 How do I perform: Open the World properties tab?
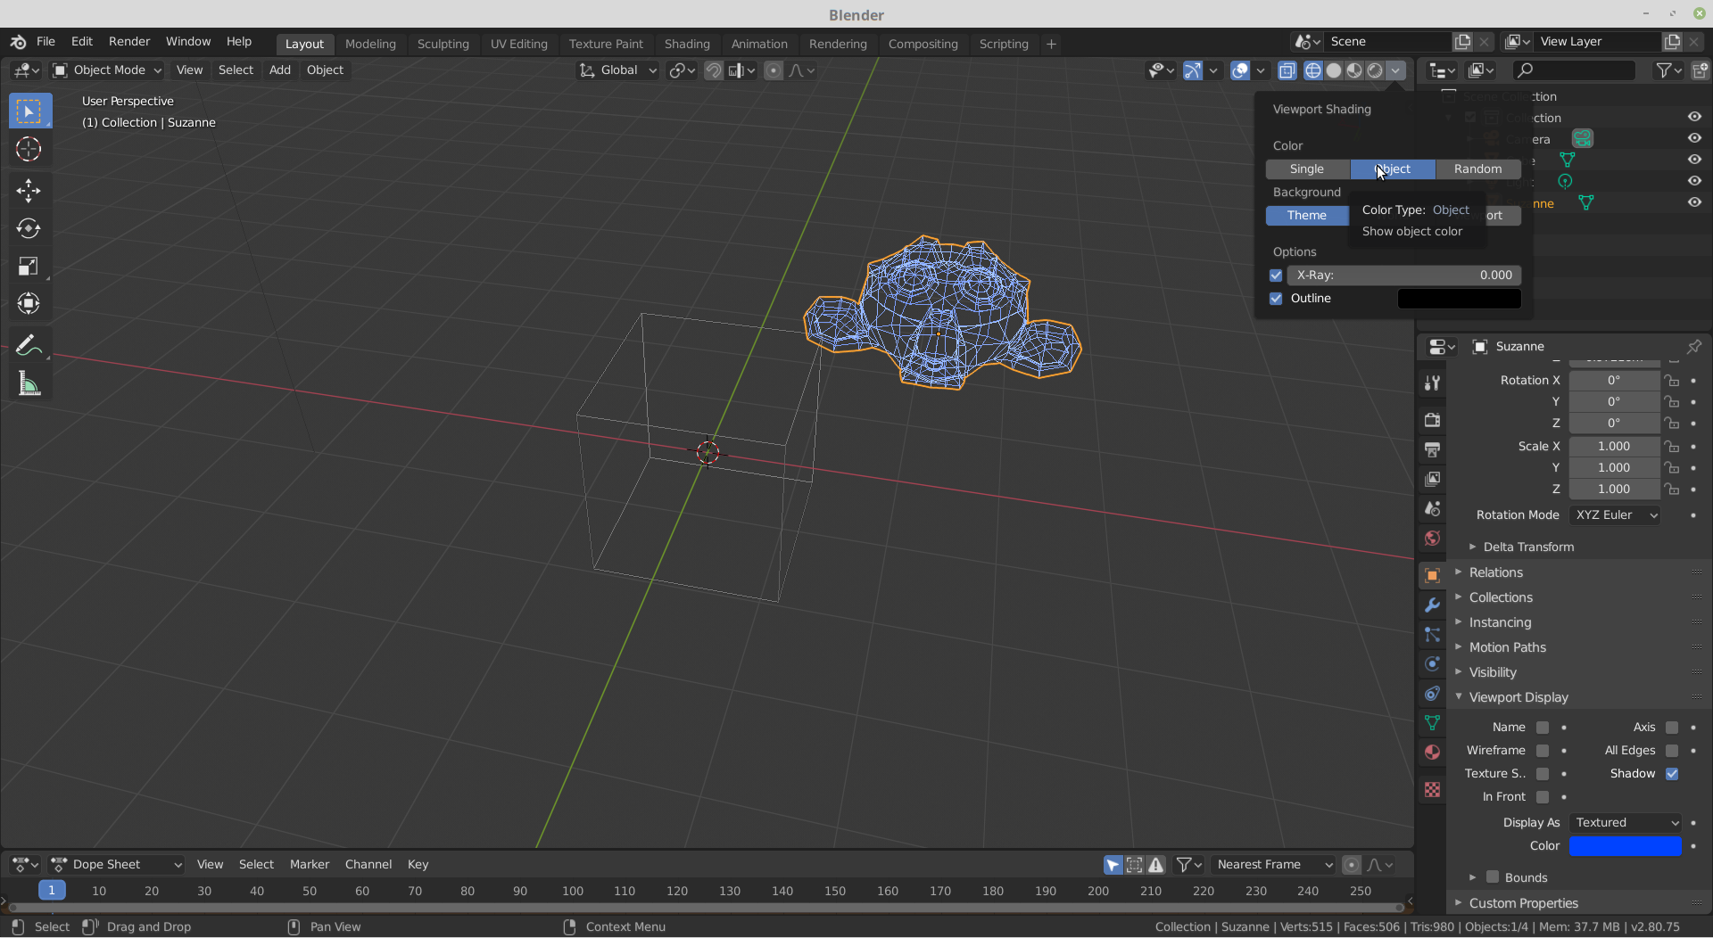pos(1433,538)
